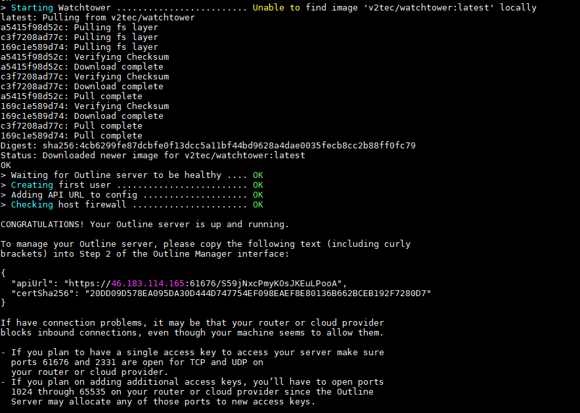Click "If have connection problems" text
The width and height of the screenshot is (580, 413).
pyautogui.click(x=72, y=323)
